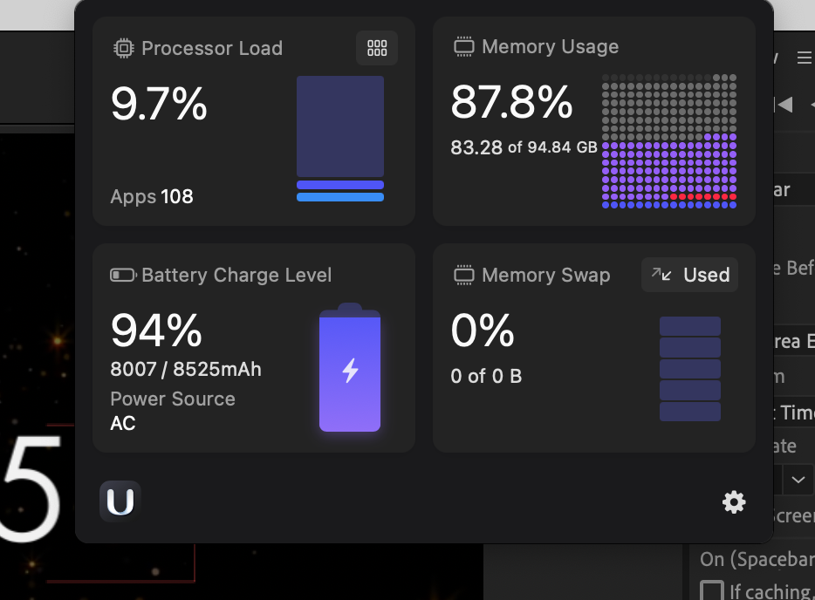This screenshot has width=815, height=600.
Task: Open the panel hamburger menu
Action: coord(805,58)
